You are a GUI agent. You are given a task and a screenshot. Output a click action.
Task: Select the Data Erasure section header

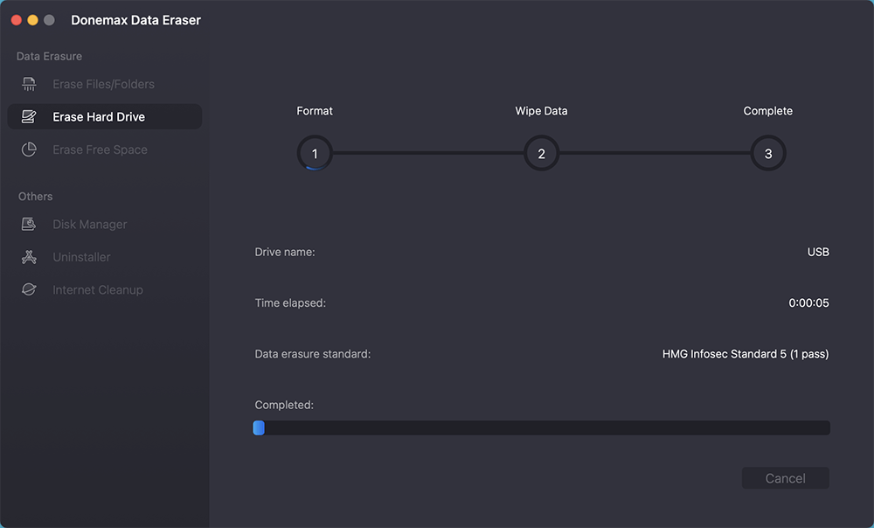pos(49,55)
